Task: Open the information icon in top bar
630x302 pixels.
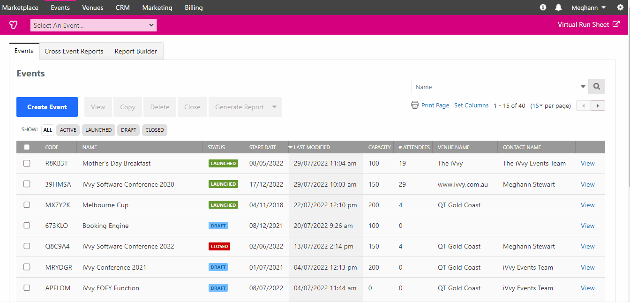Action: click(x=543, y=8)
